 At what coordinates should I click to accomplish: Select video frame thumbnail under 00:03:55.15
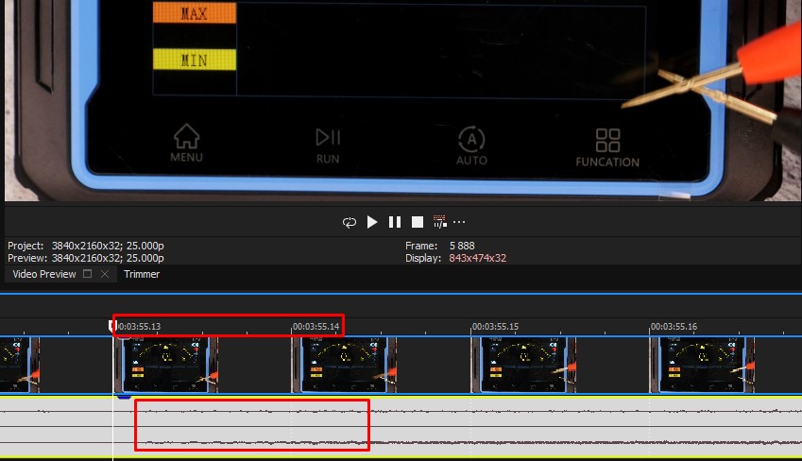[523, 365]
